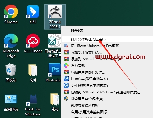Choose 打开文件所在的位置(I) menu entry
153x118 pixels.
pos(107,39)
